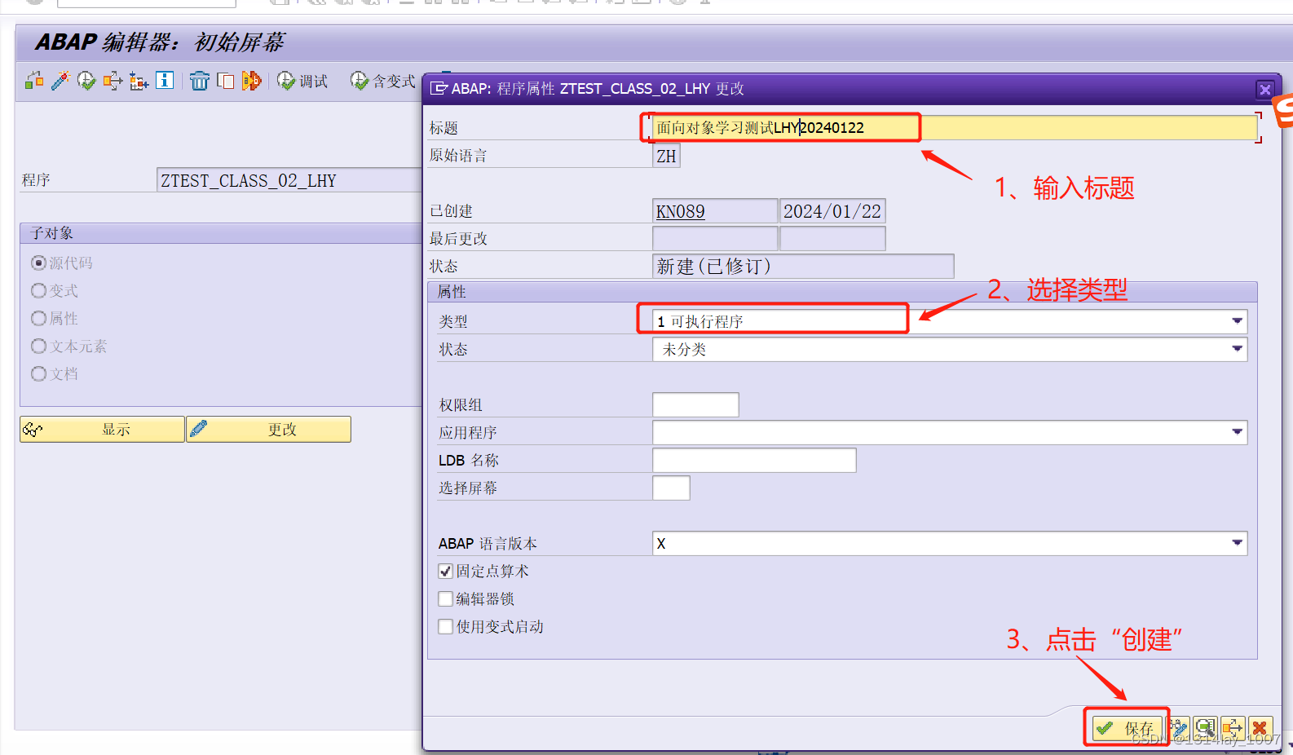Screen dimensions: 1293x755
Task: Click the magnifier search icon beside 保存
Action: point(1205,727)
